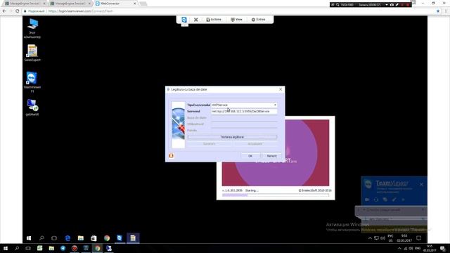
Task: Open the SalesExpert desktop shortcut
Action: pos(32,53)
